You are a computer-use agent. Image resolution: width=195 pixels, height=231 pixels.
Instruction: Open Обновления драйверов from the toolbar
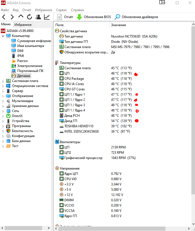(136, 17)
